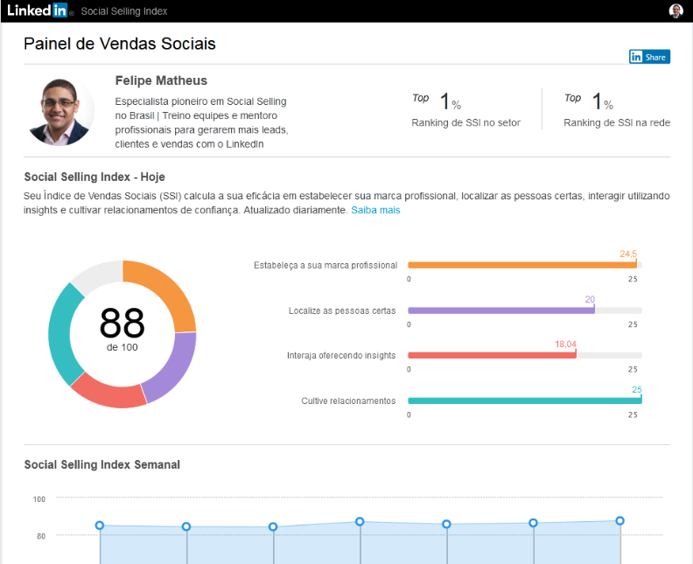
Task: Click 'Ranking de SSI no setor' text
Action: [465, 122]
